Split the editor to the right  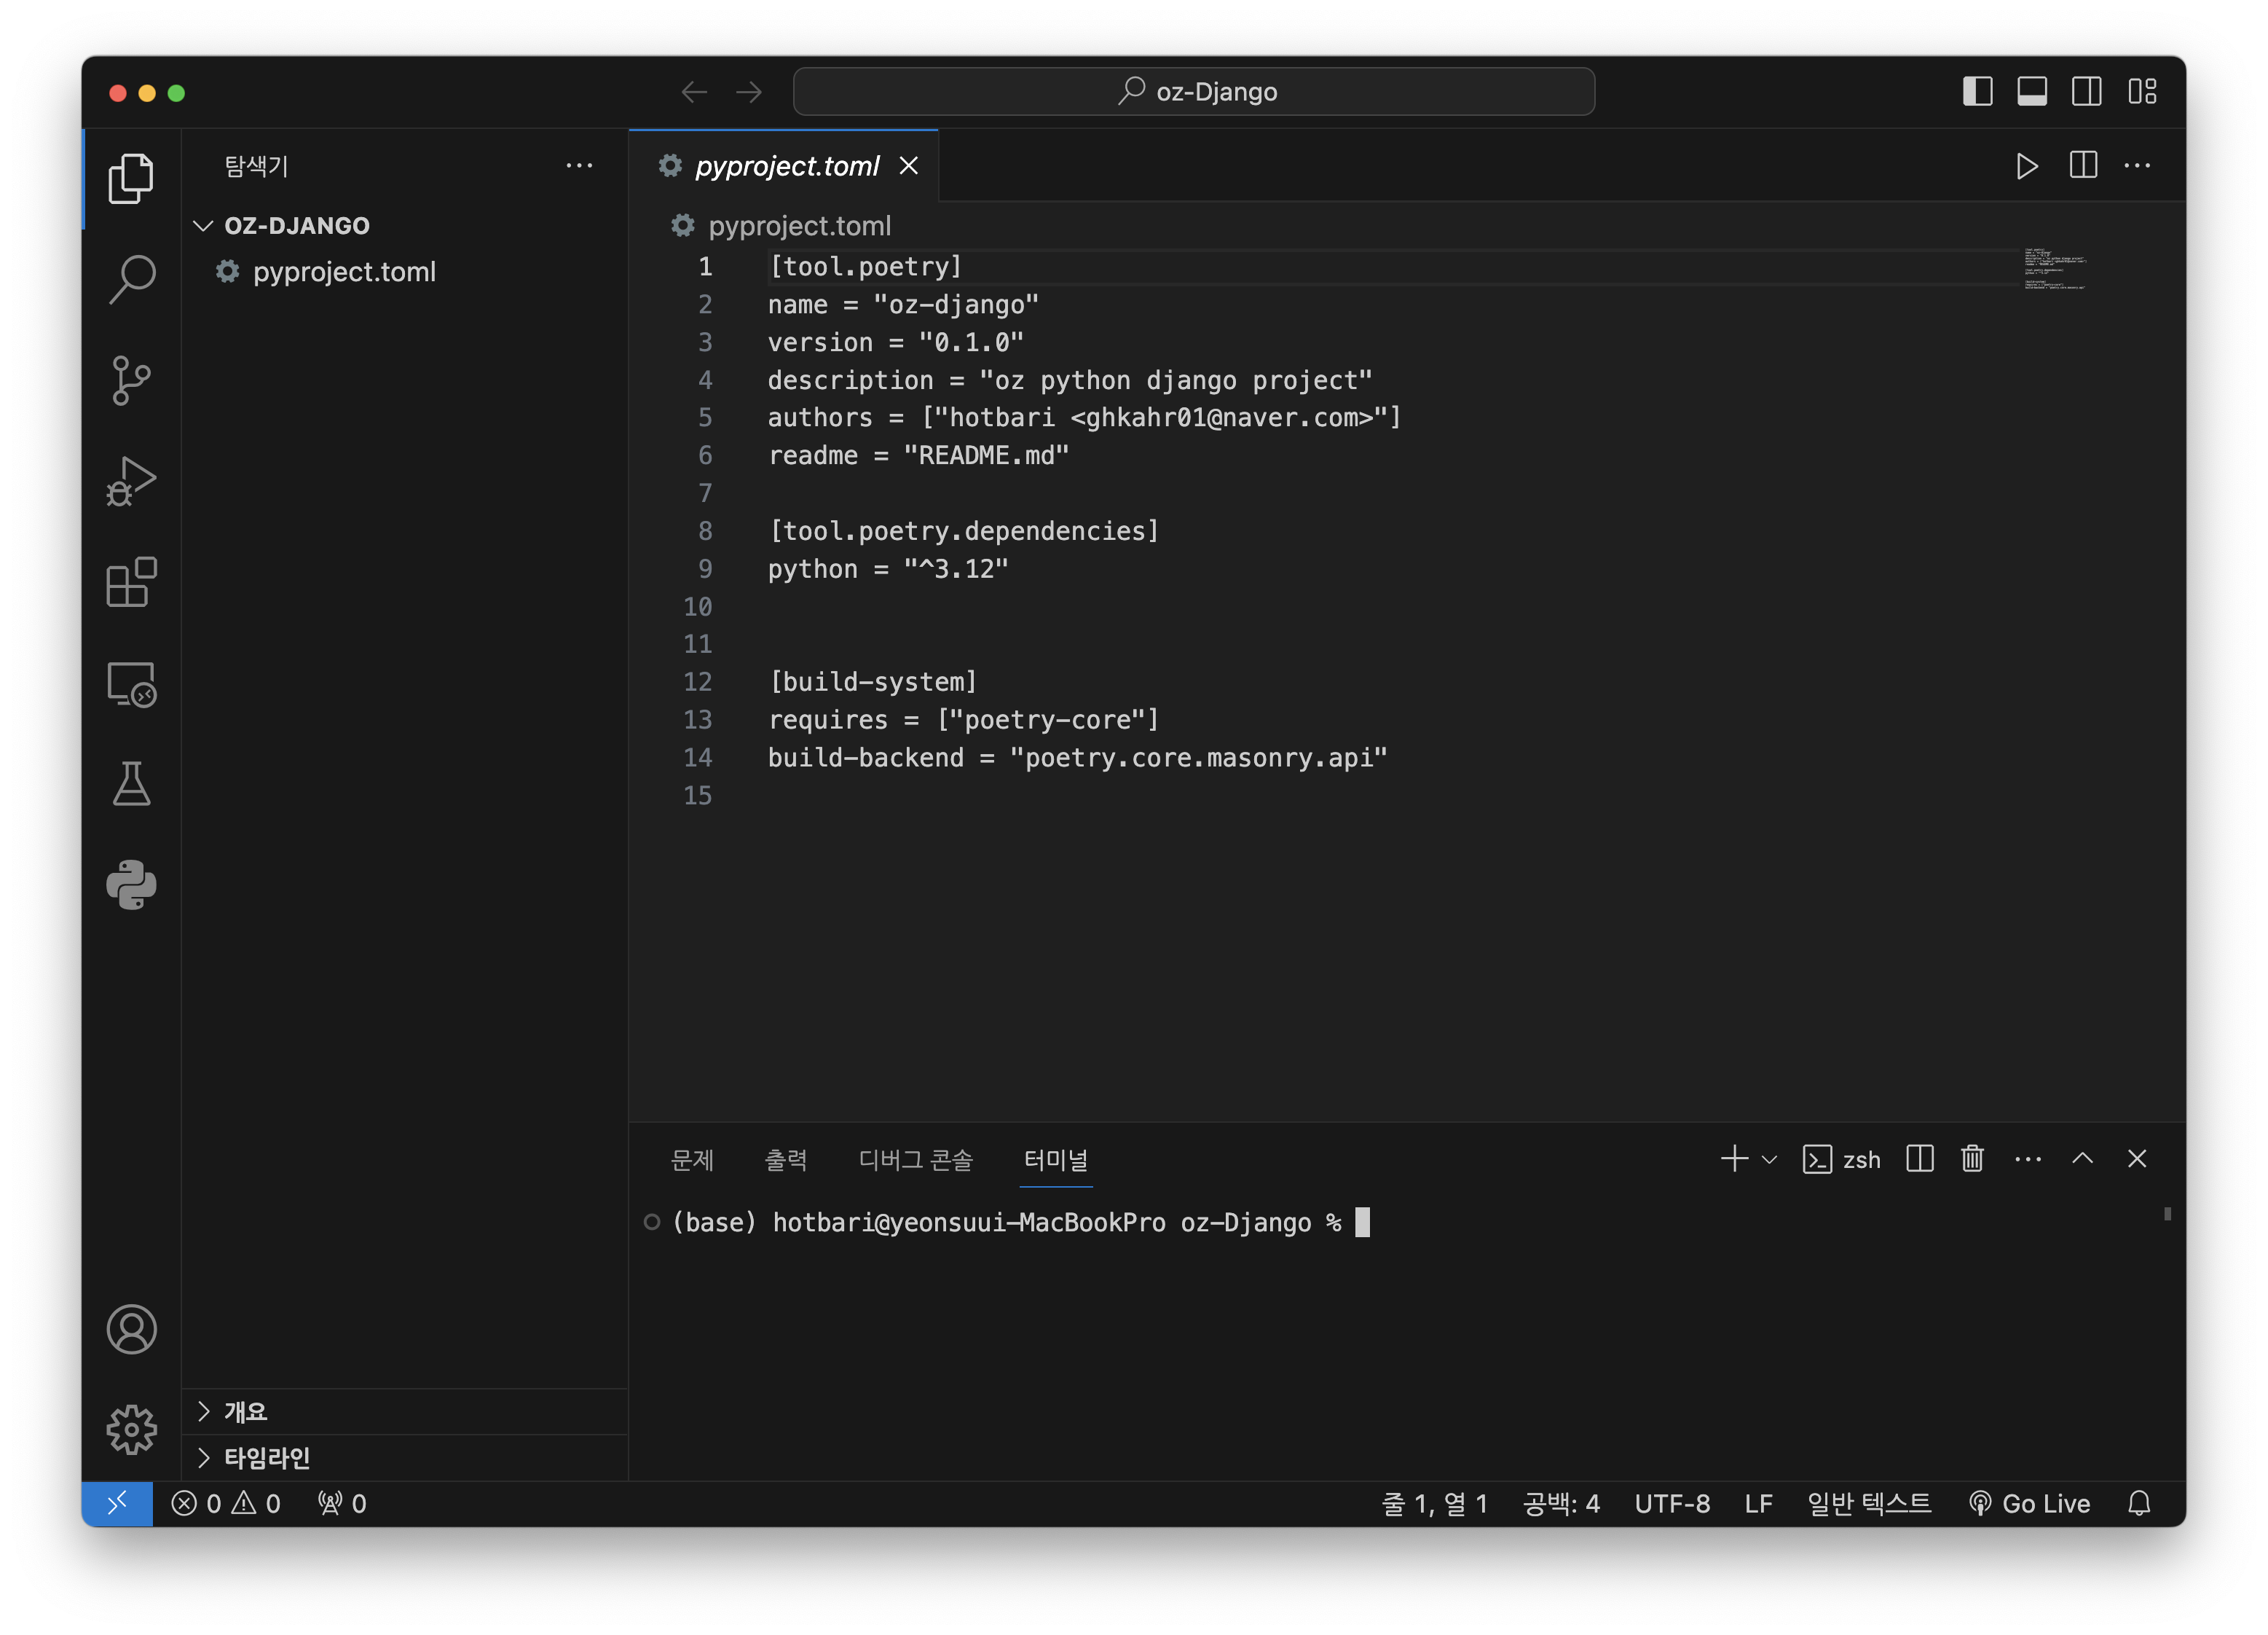point(2083,165)
